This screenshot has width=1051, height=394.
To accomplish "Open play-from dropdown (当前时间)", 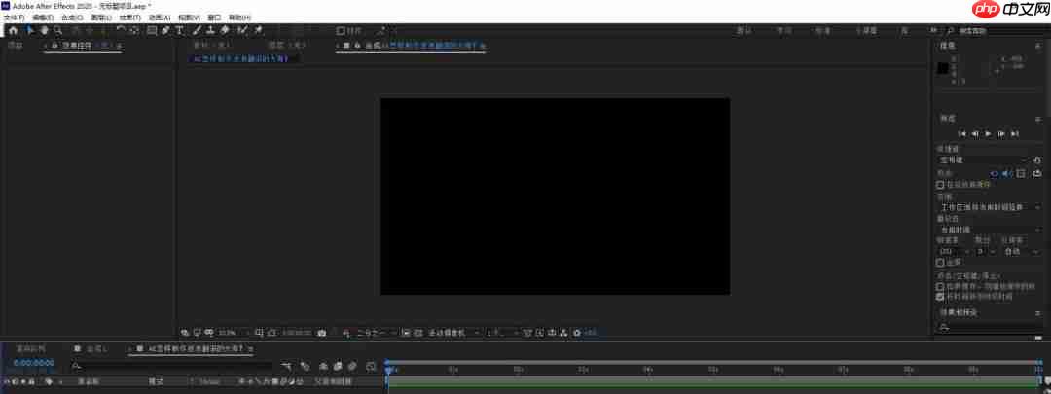I will pyautogui.click(x=990, y=229).
